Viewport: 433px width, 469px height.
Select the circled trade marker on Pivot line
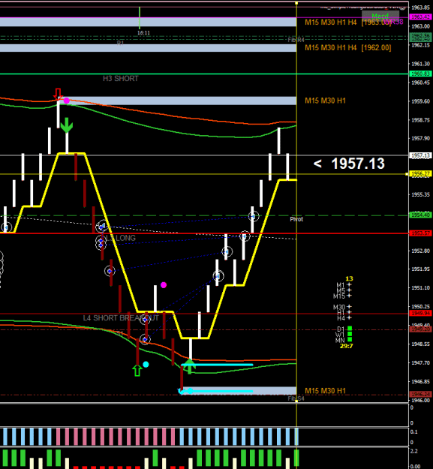(x=254, y=216)
